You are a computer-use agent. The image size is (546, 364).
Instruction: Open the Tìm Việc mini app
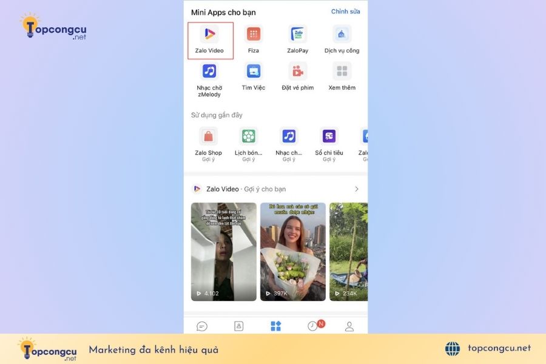(254, 77)
